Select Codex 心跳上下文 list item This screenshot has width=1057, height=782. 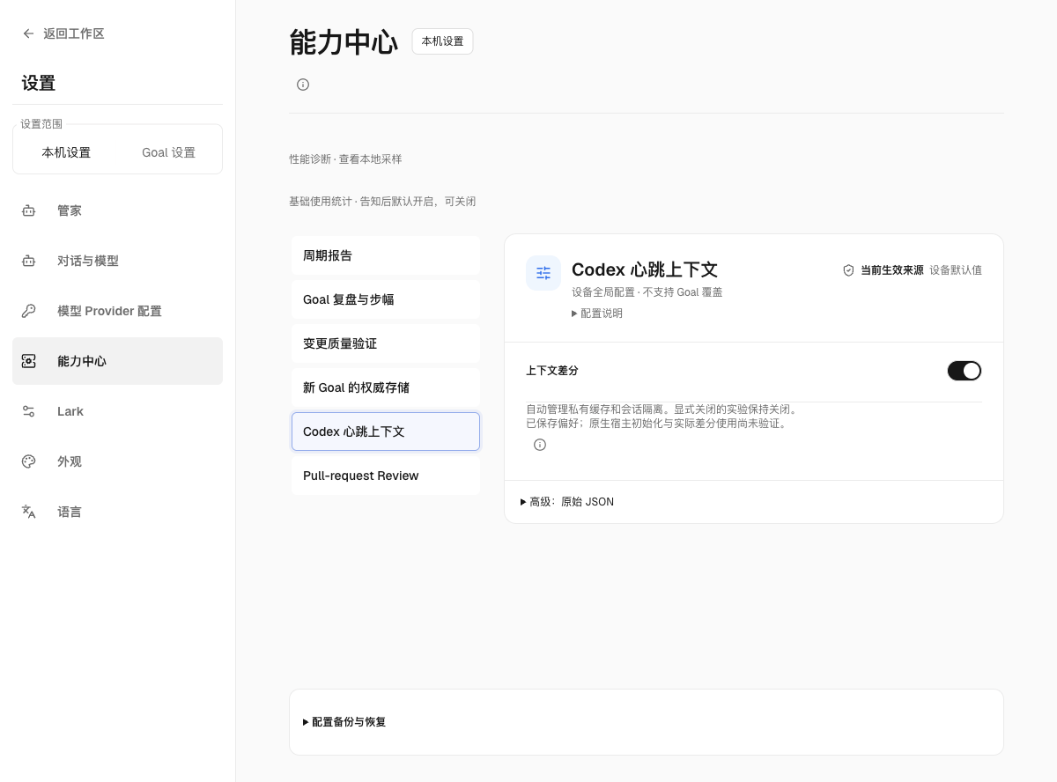pyautogui.click(x=386, y=432)
